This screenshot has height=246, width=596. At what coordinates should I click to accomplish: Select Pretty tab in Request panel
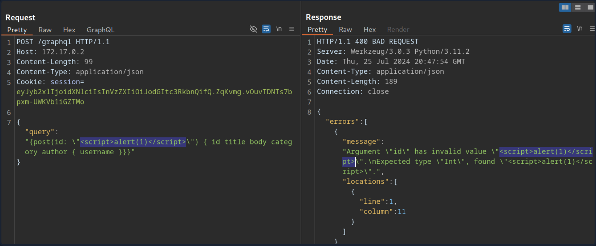click(17, 30)
